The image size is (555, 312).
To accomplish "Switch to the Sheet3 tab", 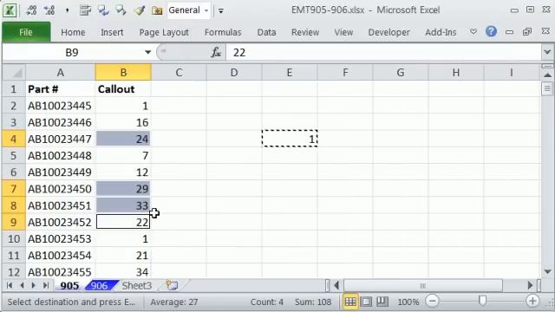I will (x=137, y=285).
